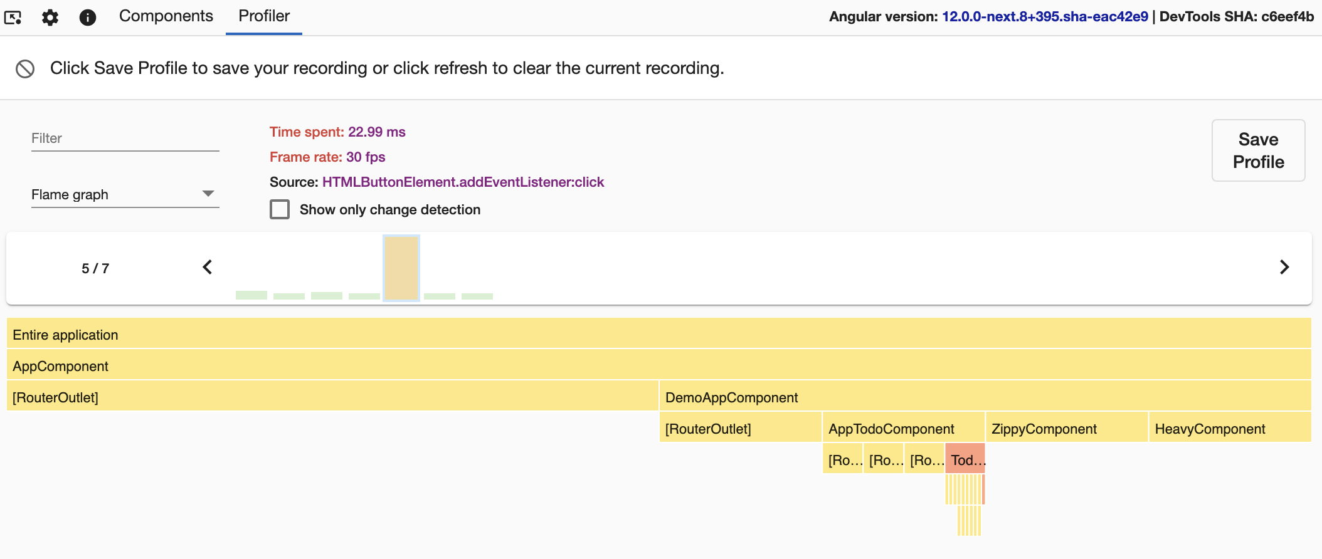Select the red Tod... flame graph block
This screenshot has height=559, width=1322.
click(965, 459)
